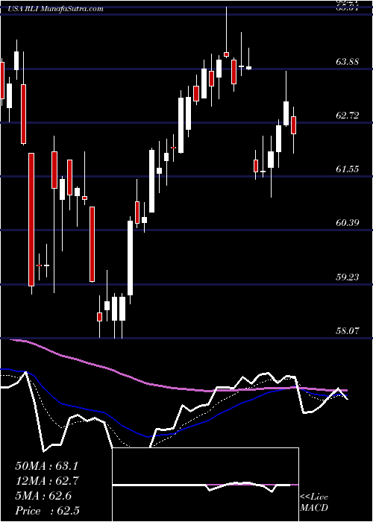
Task: Click the 5MA : 62.6 readout
Action: click(x=43, y=496)
